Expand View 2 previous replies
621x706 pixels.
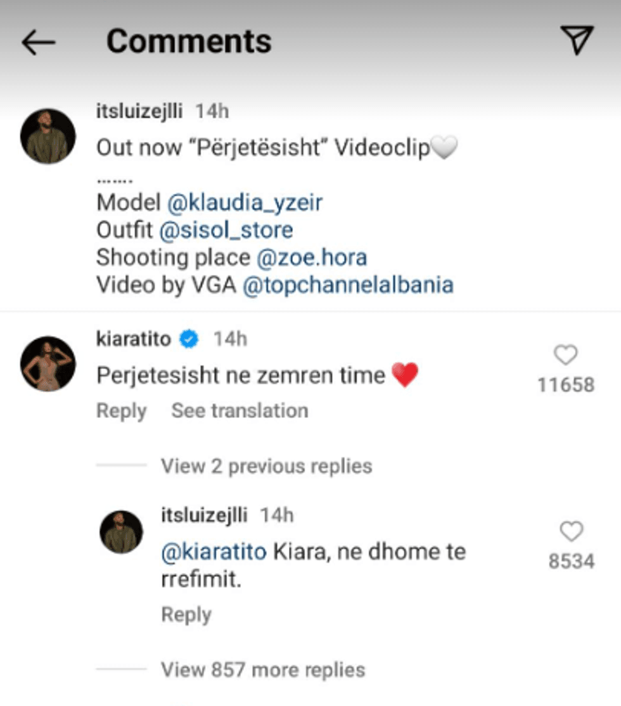click(266, 467)
